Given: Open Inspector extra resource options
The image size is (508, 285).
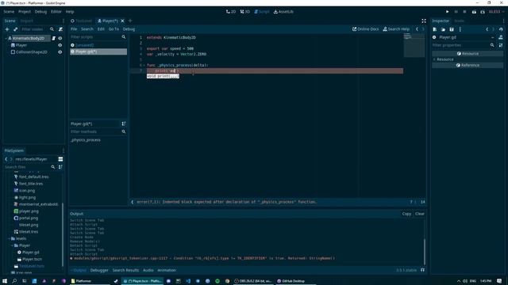Looking at the screenshot, I should [460, 29].
